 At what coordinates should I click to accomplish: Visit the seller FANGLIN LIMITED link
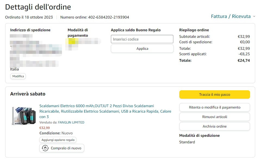(71, 122)
